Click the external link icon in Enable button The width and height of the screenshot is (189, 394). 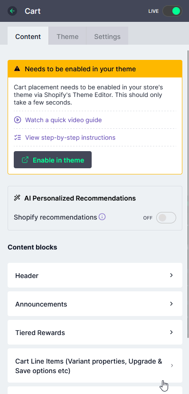point(25,160)
